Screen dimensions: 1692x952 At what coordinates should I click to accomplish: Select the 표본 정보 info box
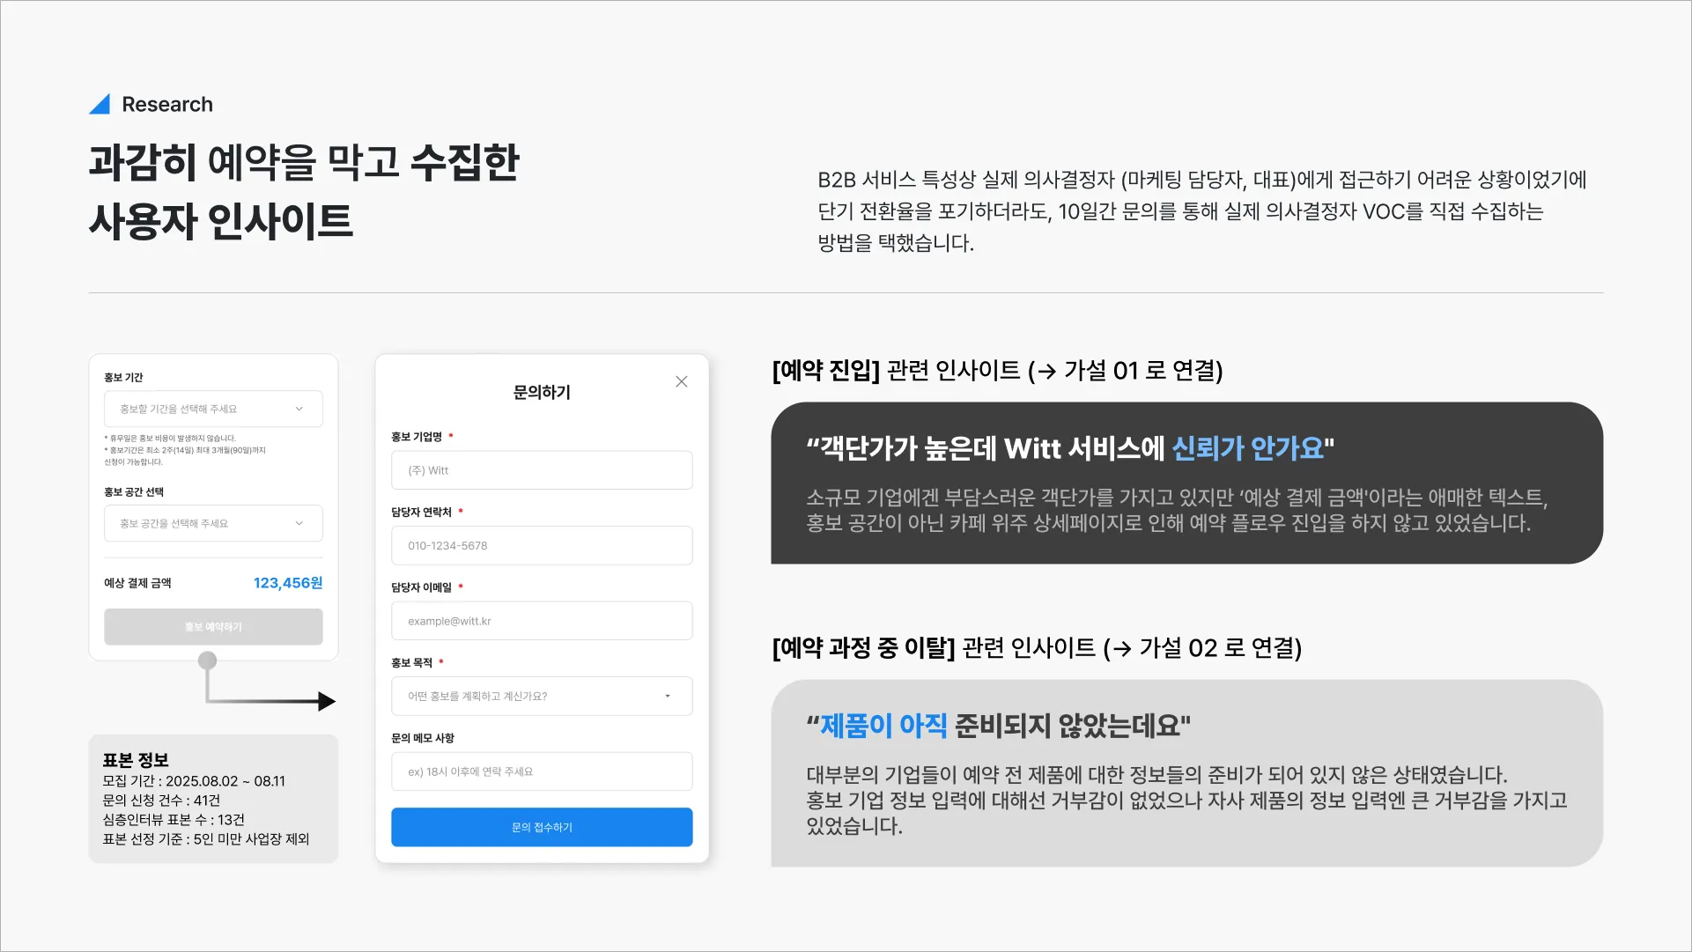point(213,799)
